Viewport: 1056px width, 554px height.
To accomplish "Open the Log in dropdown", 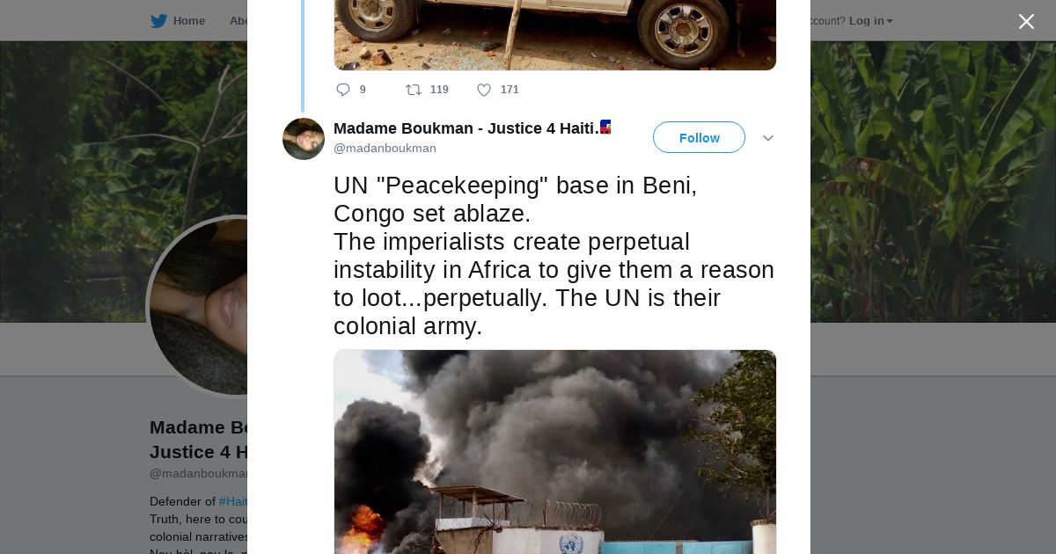I will (870, 21).
